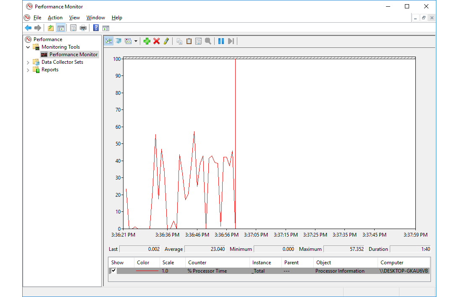Open the Action menu
The width and height of the screenshot is (462, 297).
coord(55,18)
